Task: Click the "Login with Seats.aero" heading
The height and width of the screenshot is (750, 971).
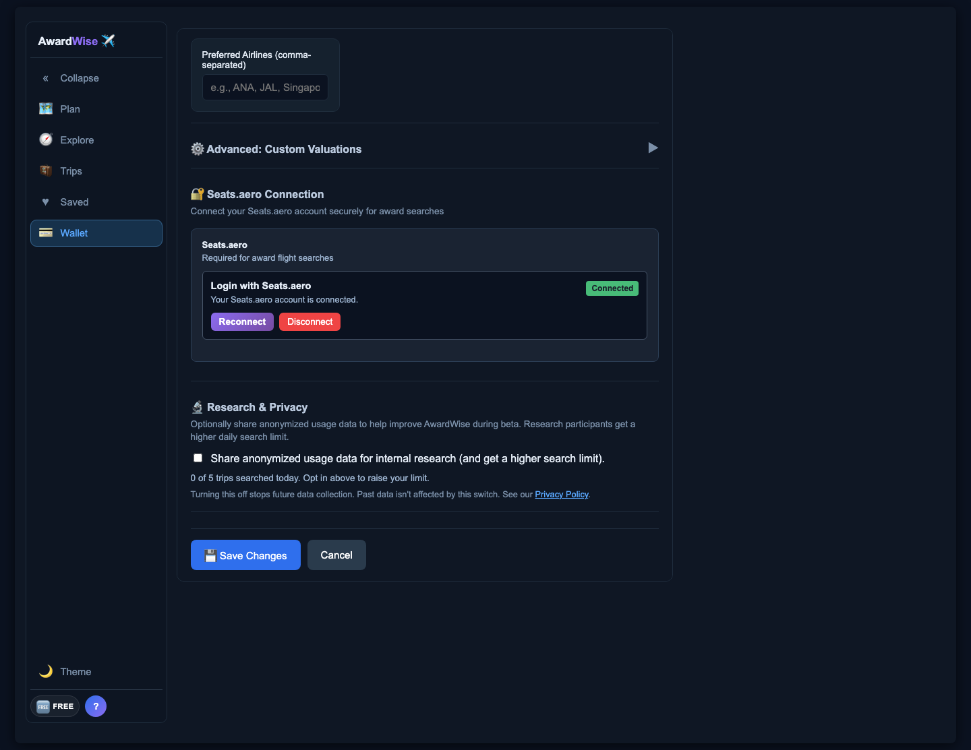Action: 261,286
